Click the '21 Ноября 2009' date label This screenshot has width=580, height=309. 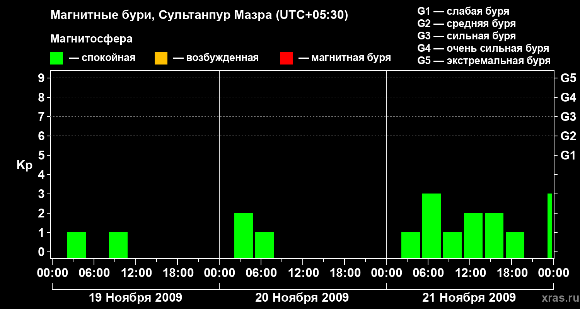(x=469, y=297)
